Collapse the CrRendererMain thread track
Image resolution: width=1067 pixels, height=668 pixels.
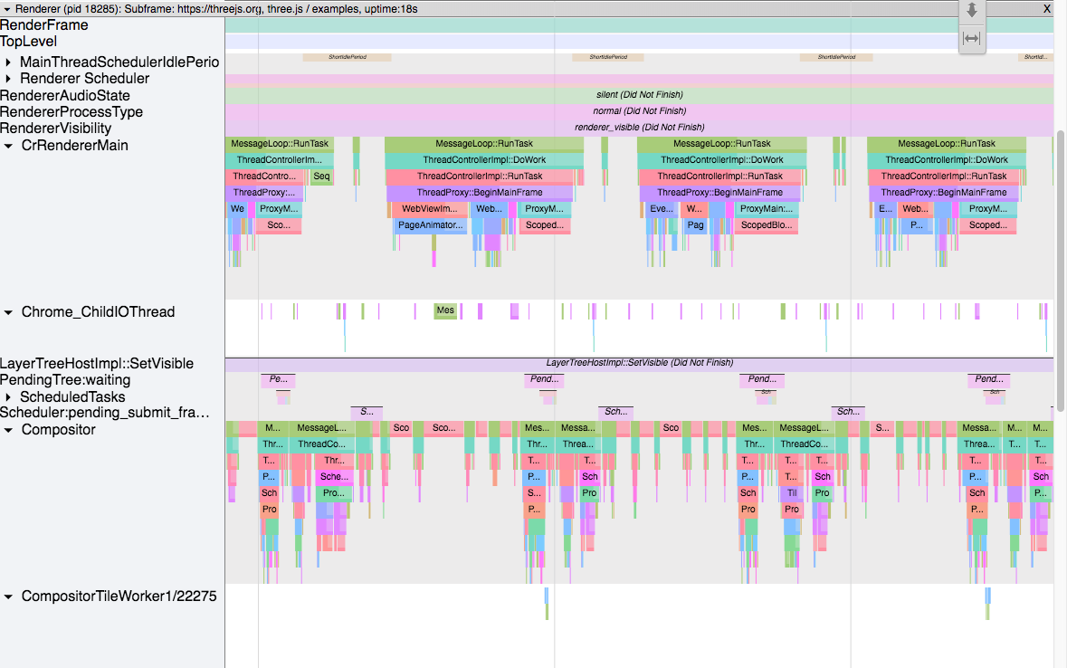click(9, 146)
